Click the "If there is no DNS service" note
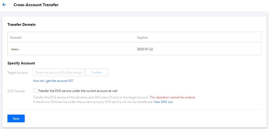Viewport: 269px width, 129px height. click(x=93, y=102)
